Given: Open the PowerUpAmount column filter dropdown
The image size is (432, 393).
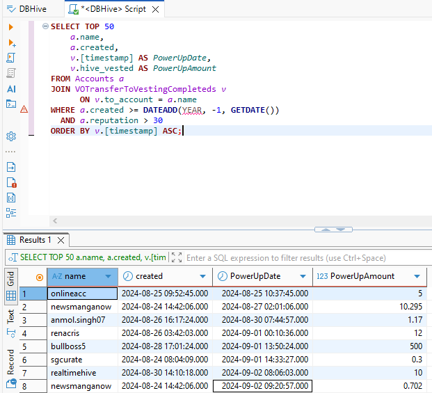Looking at the screenshot, I should click(417, 276).
